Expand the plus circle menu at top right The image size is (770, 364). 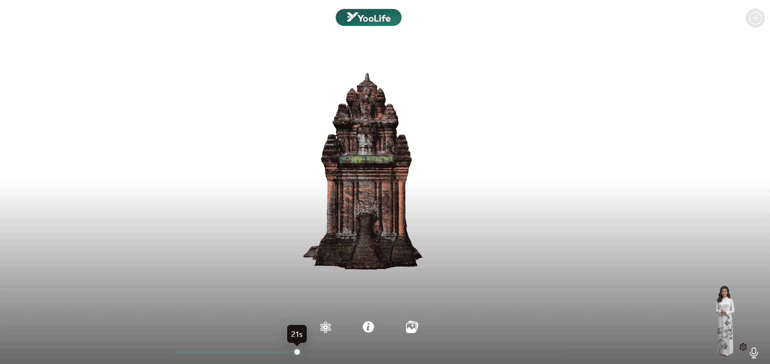(x=755, y=18)
